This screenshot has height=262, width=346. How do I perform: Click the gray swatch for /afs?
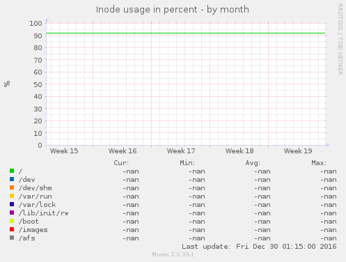pos(12,238)
